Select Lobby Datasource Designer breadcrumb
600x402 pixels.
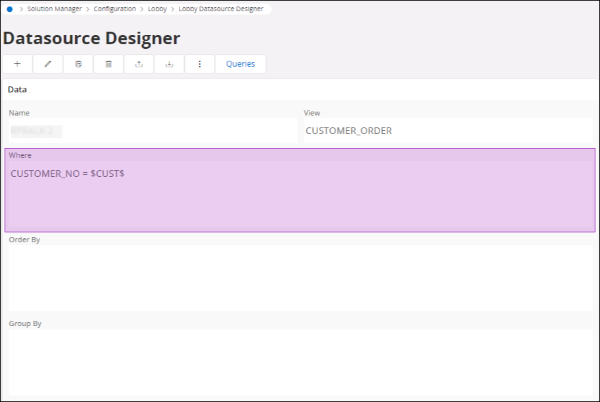[220, 9]
